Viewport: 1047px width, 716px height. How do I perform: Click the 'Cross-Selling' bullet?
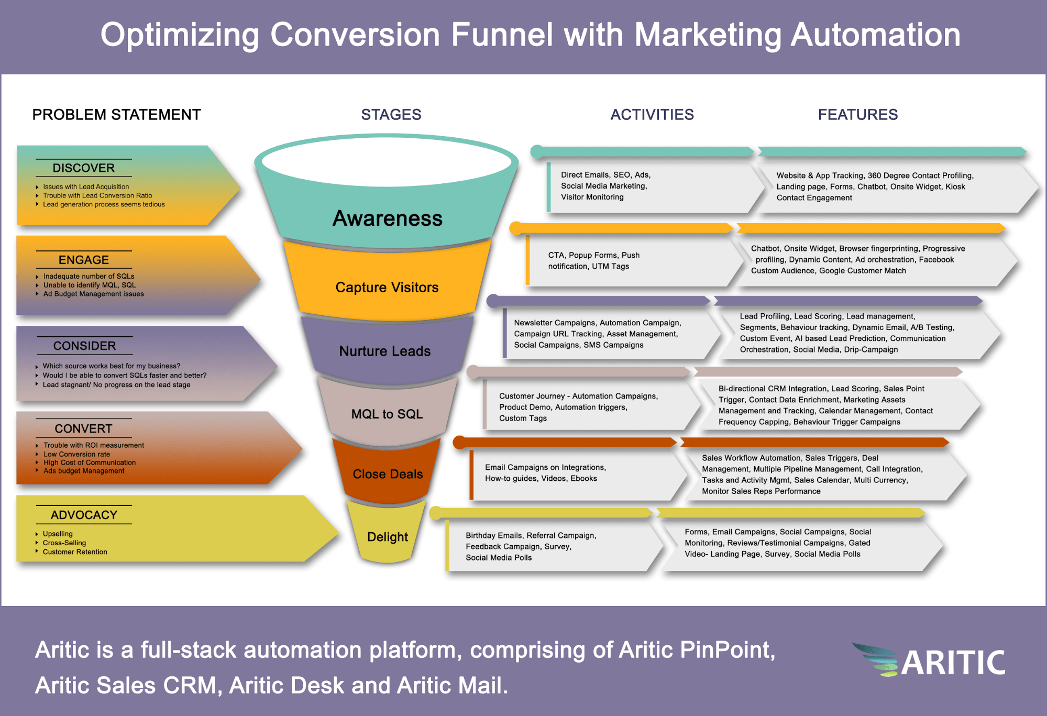(x=64, y=543)
